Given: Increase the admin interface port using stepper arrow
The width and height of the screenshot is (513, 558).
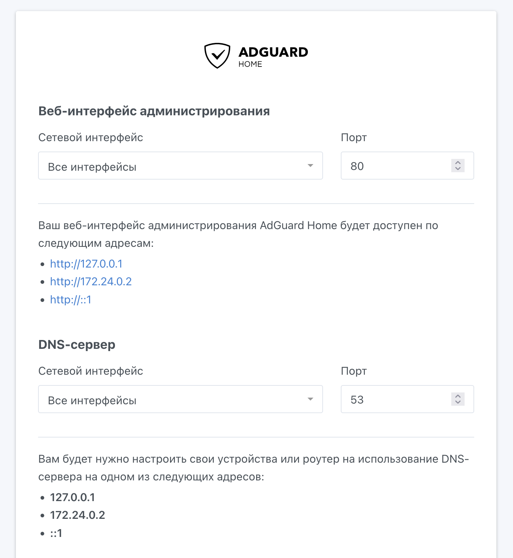Looking at the screenshot, I should [458, 163].
